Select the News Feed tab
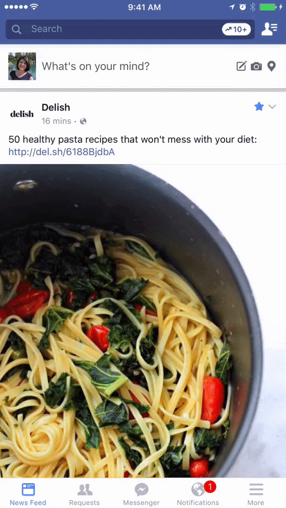This screenshot has width=286, height=508. point(28,494)
